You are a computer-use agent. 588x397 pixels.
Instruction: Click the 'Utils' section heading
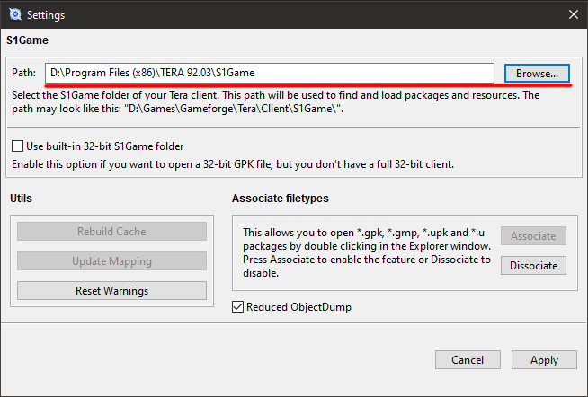[x=21, y=198]
